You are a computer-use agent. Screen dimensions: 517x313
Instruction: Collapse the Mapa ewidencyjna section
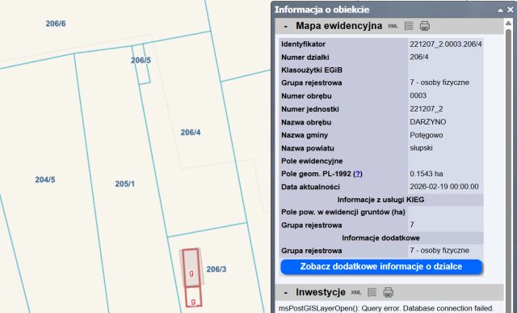tap(285, 26)
